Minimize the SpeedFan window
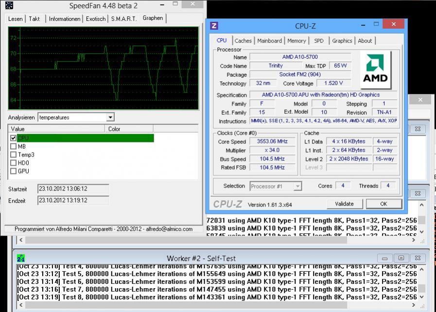Viewport: 436px width, 312px height. point(162,5)
